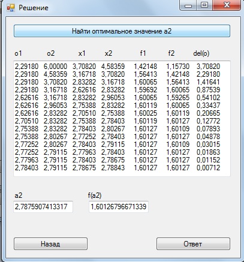Click the value 0,03015 in the del(o) column
The height and width of the screenshot is (262, 244).
click(208, 144)
